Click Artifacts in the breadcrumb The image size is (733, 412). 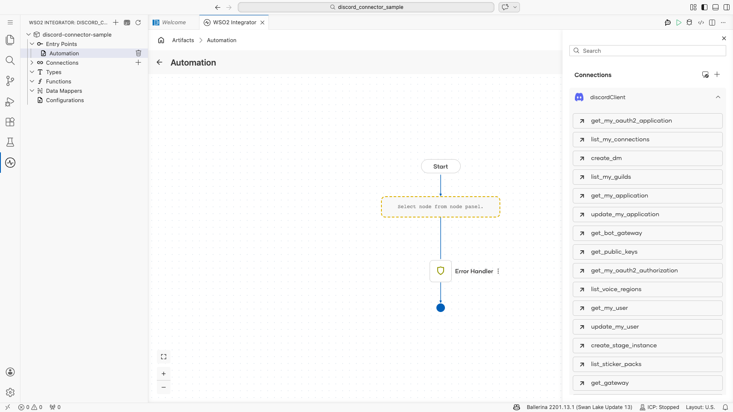point(183,40)
